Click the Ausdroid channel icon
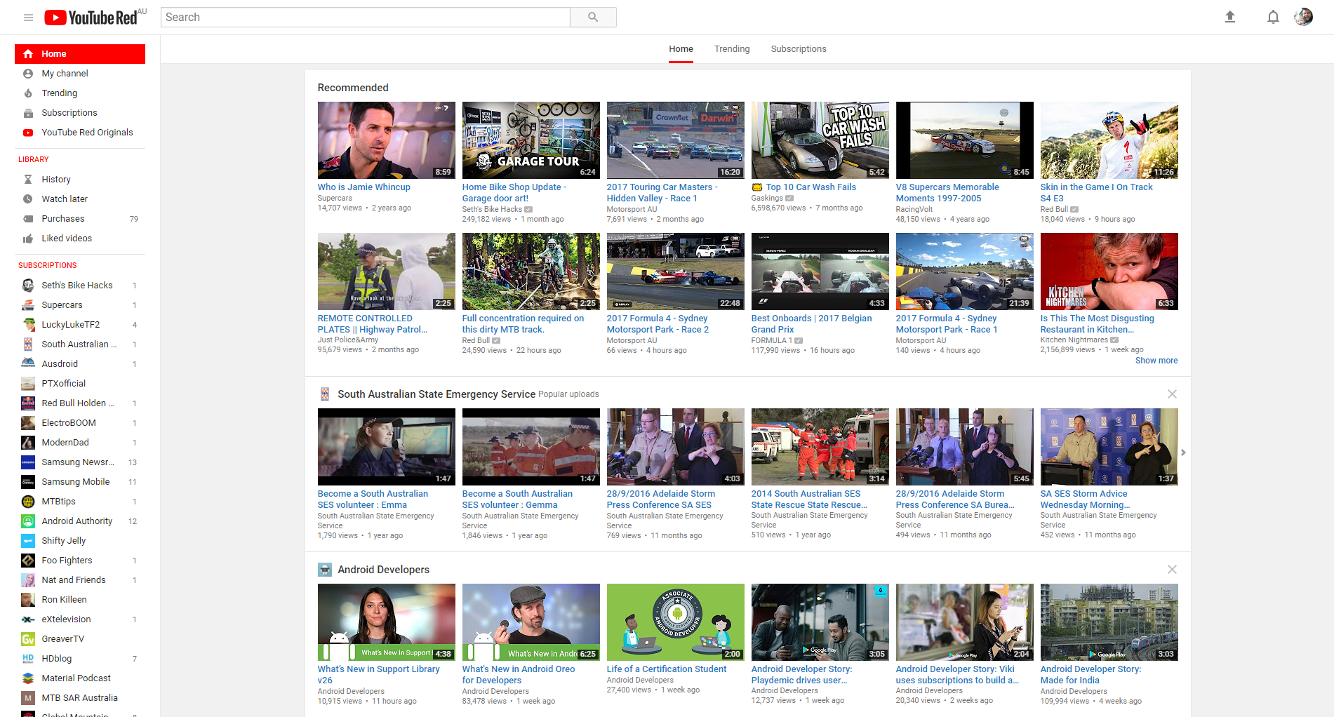Viewport: 1334px width, 717px height. coord(28,364)
